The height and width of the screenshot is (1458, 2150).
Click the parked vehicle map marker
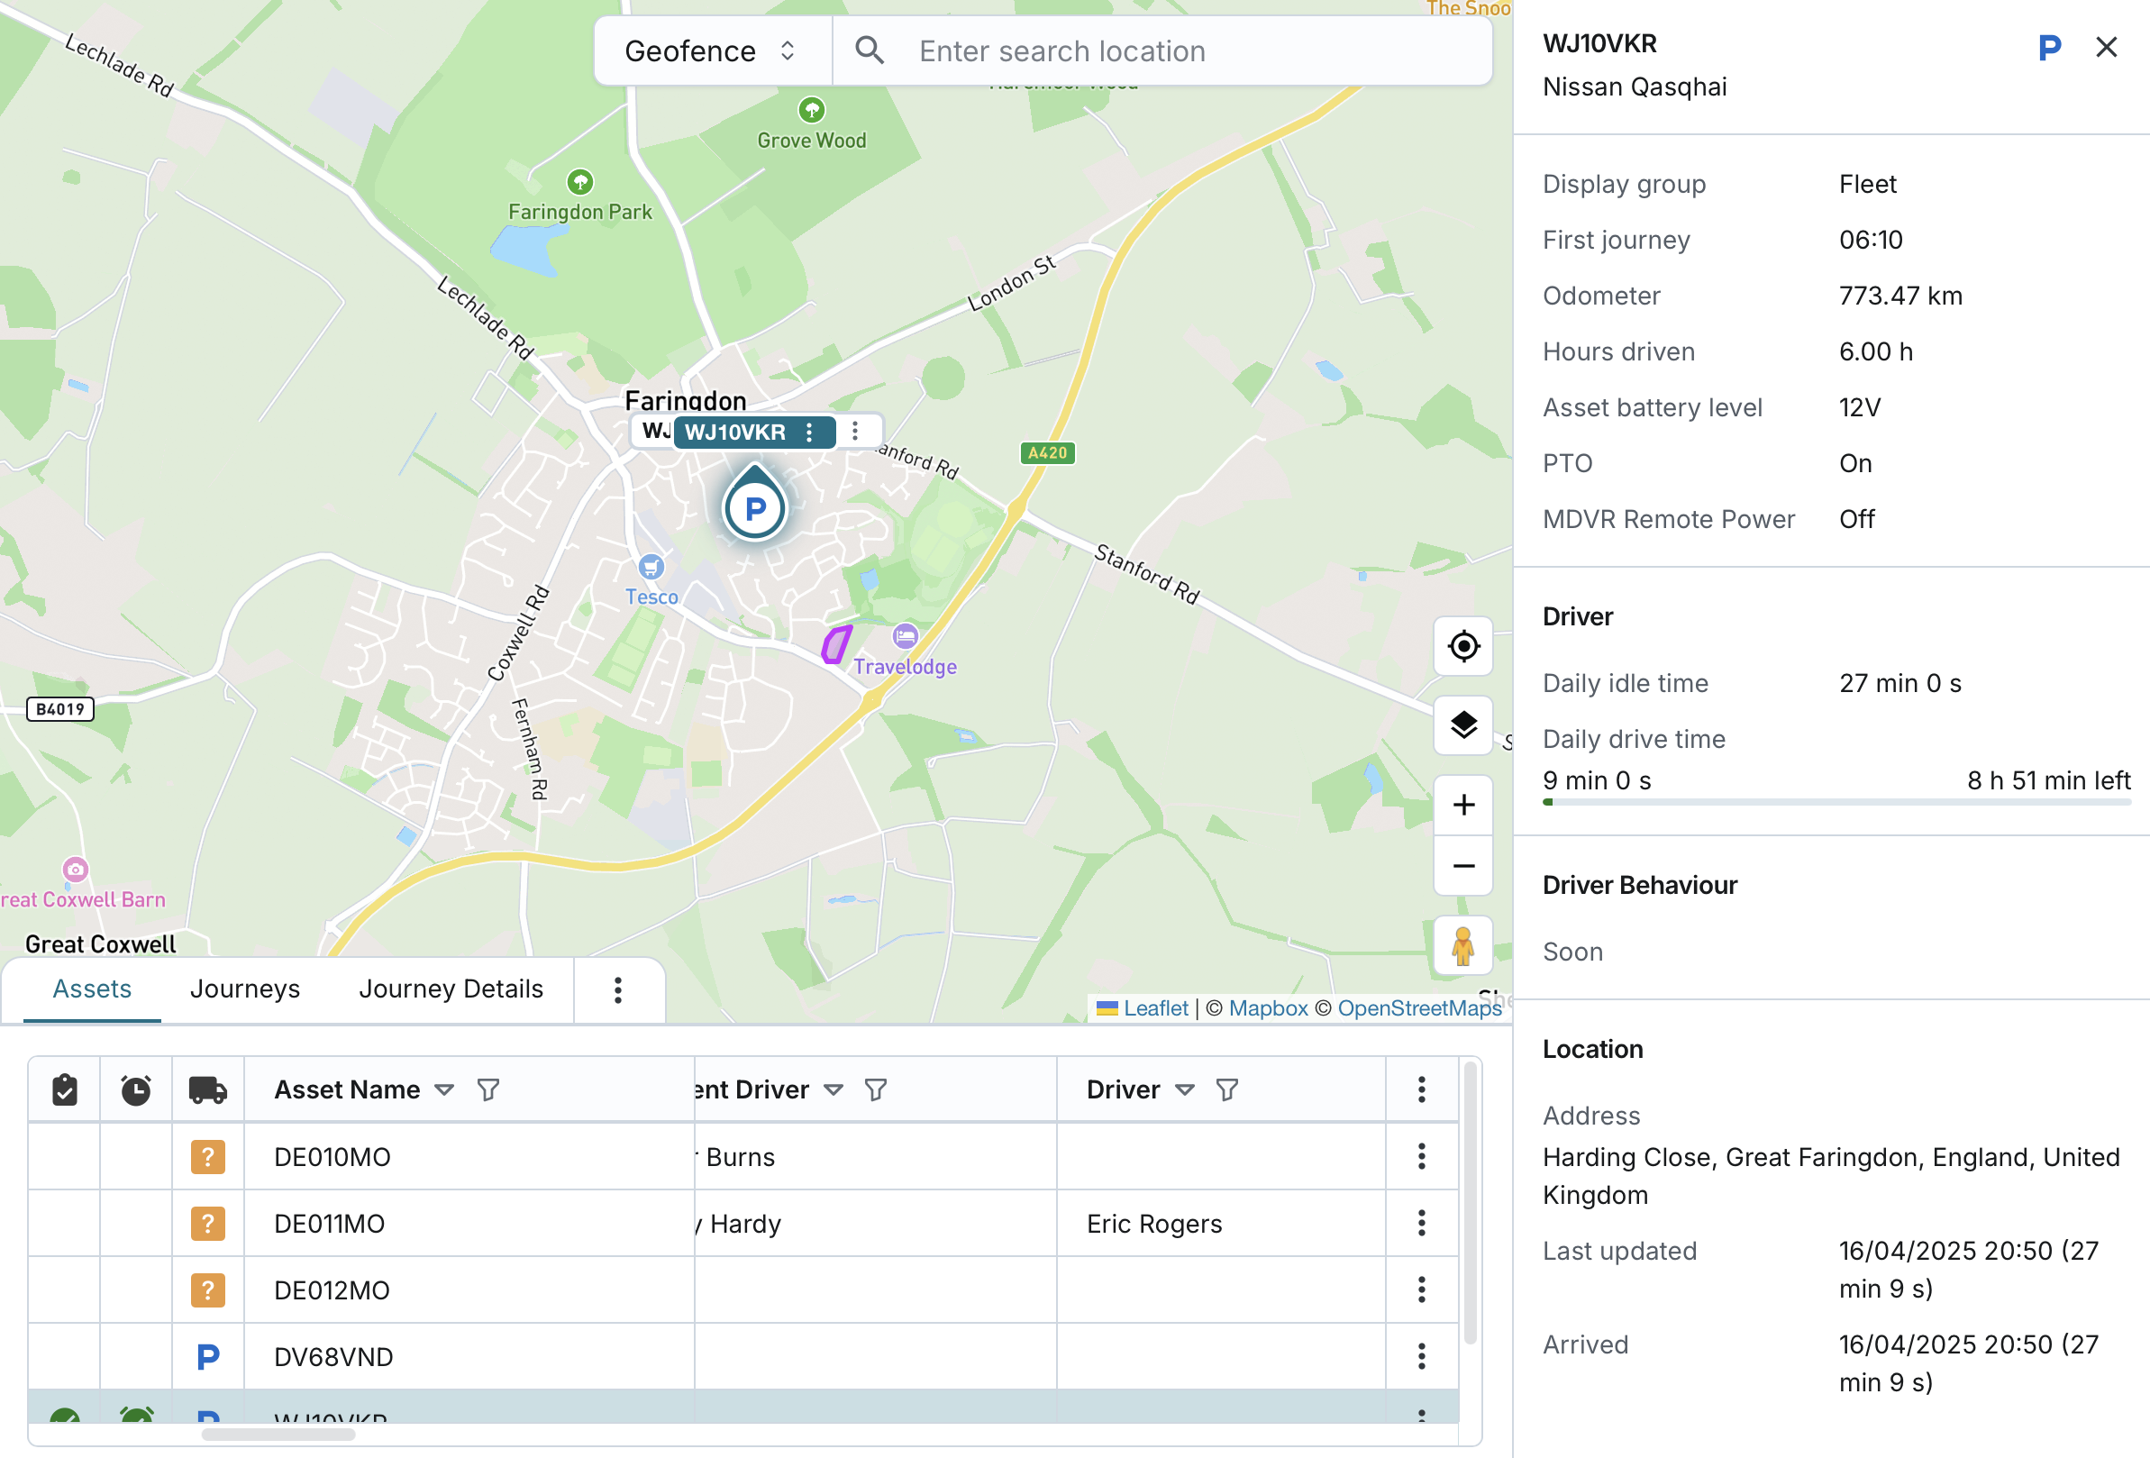[x=755, y=507]
